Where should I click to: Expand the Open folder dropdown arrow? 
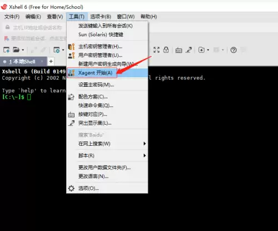tap(23, 50)
